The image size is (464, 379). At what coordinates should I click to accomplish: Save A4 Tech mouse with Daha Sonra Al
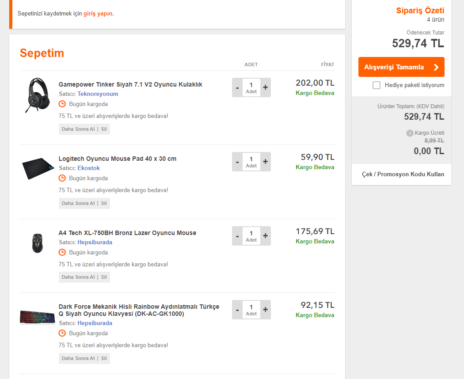click(78, 277)
